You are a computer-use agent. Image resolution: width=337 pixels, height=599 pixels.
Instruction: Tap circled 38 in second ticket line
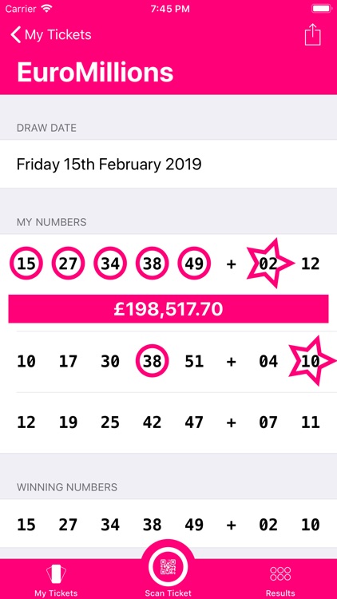tap(152, 361)
